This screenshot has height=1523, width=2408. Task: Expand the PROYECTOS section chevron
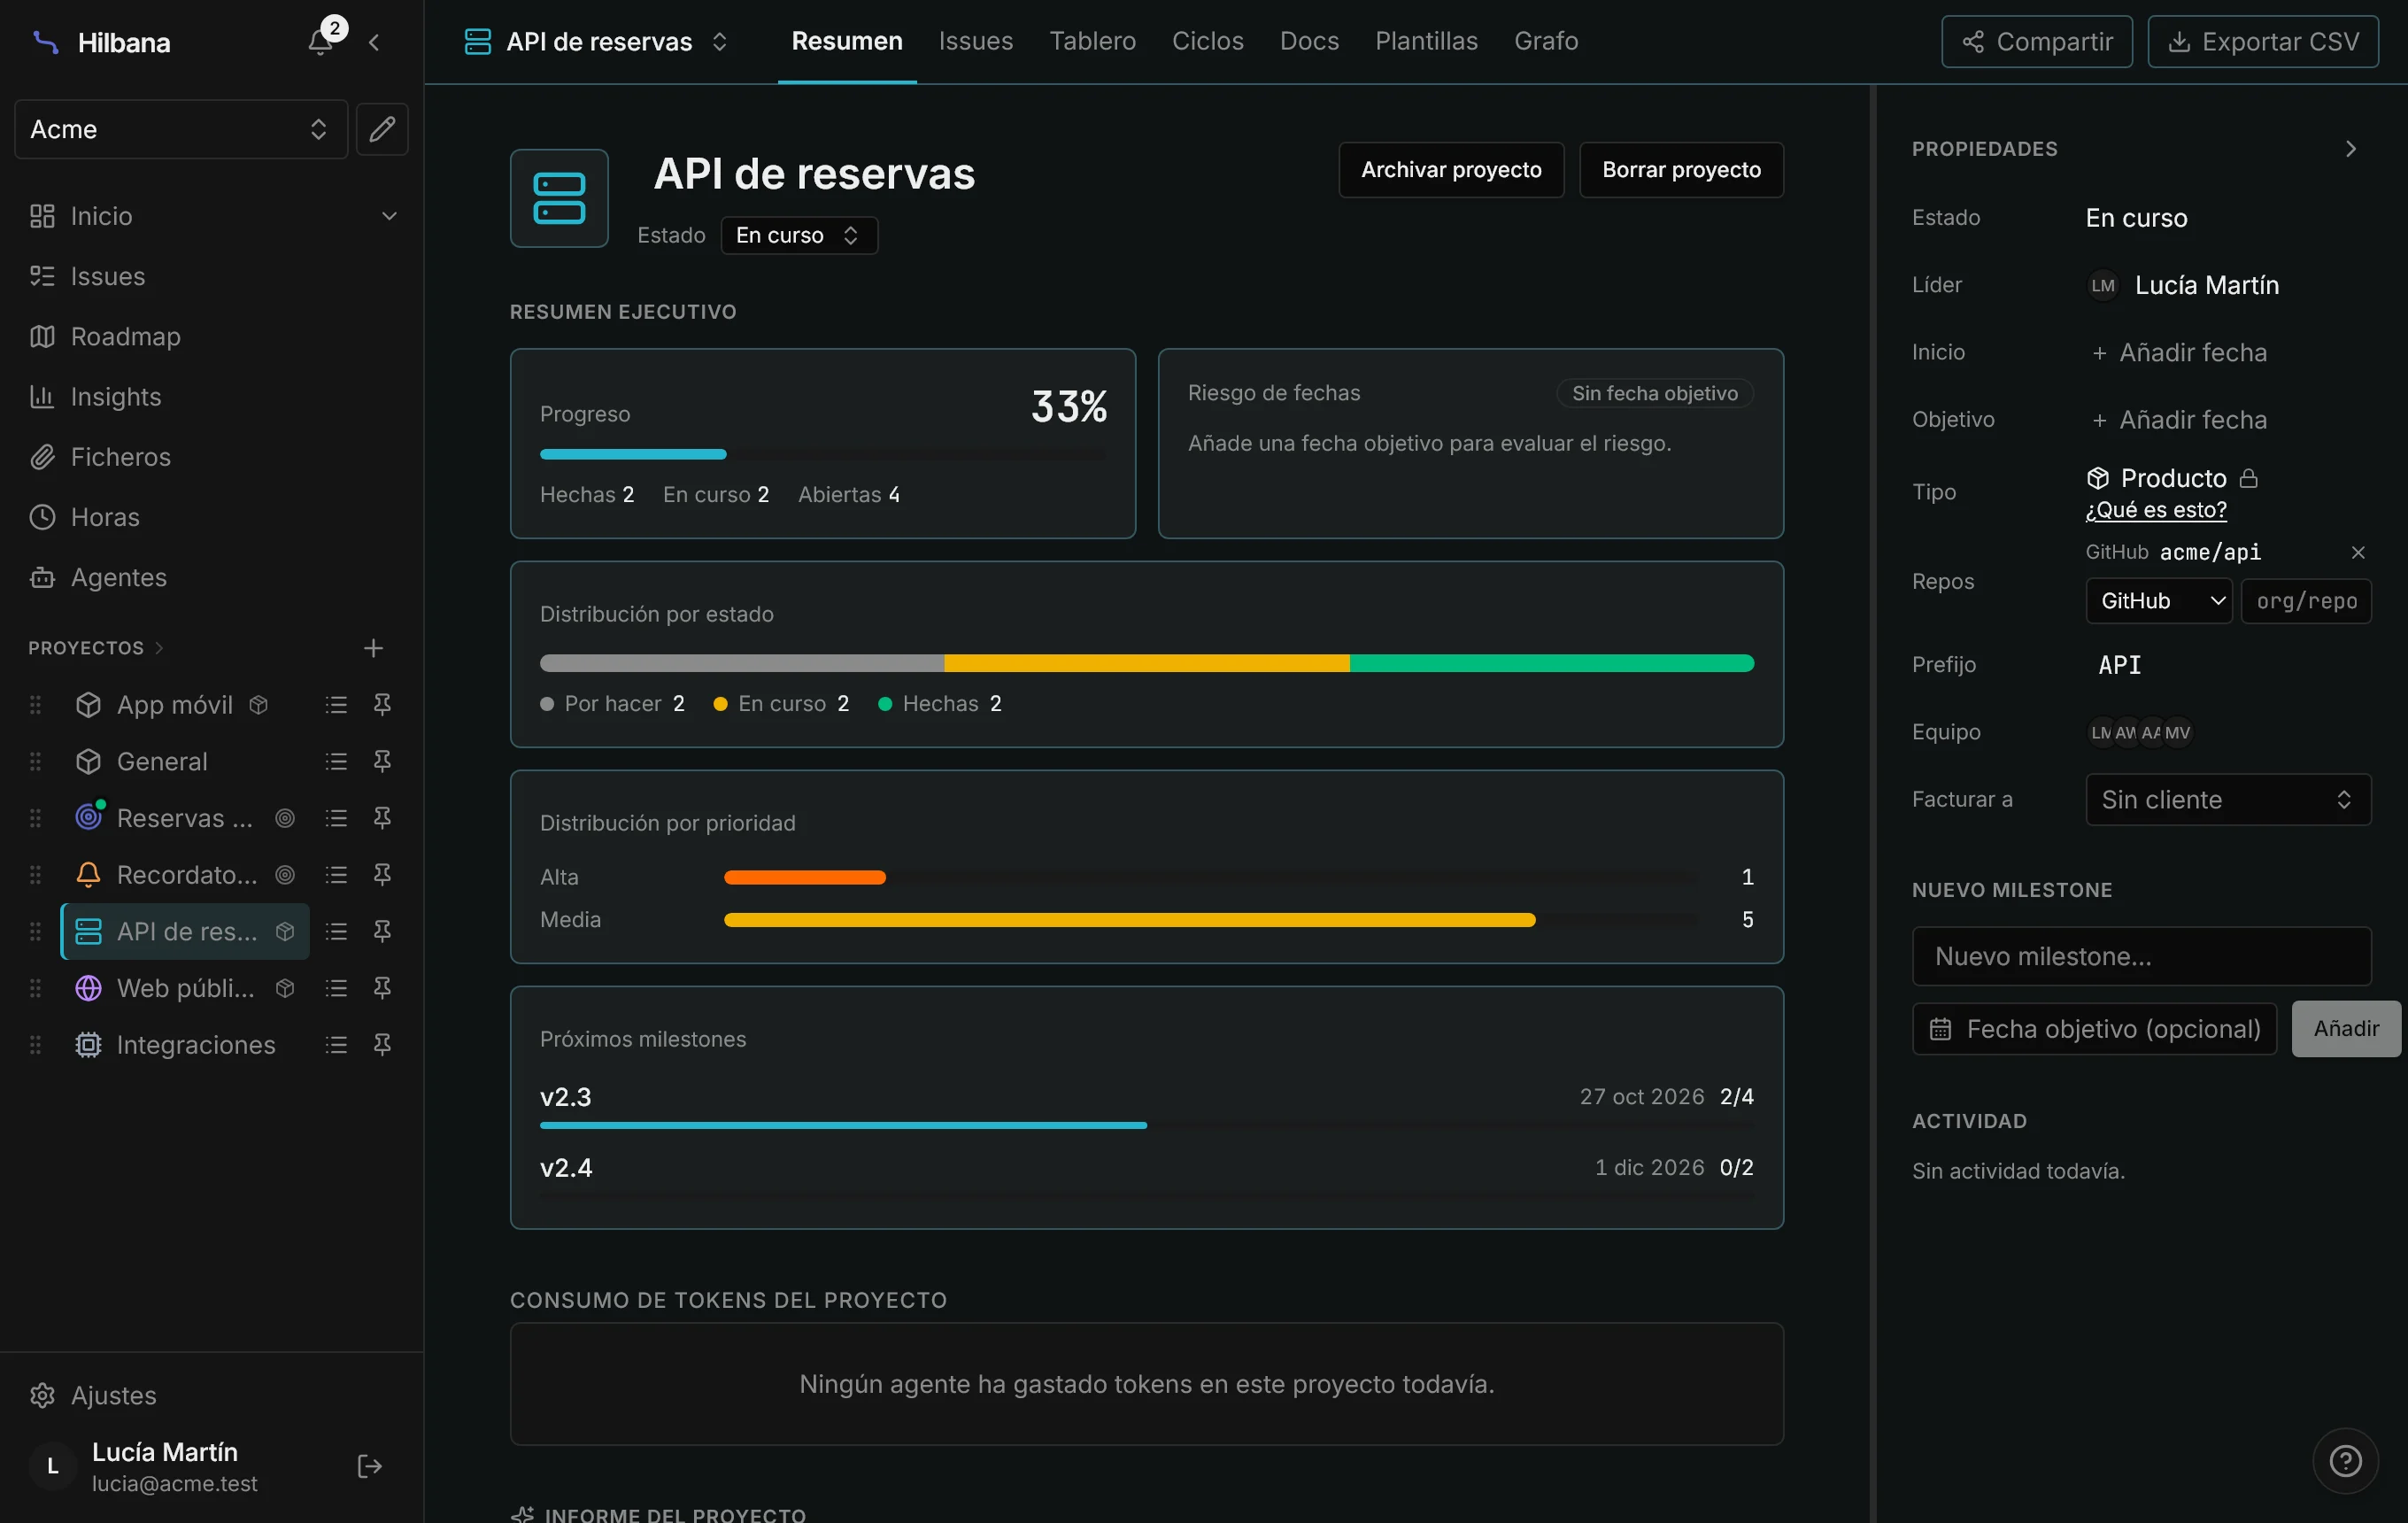coord(159,648)
